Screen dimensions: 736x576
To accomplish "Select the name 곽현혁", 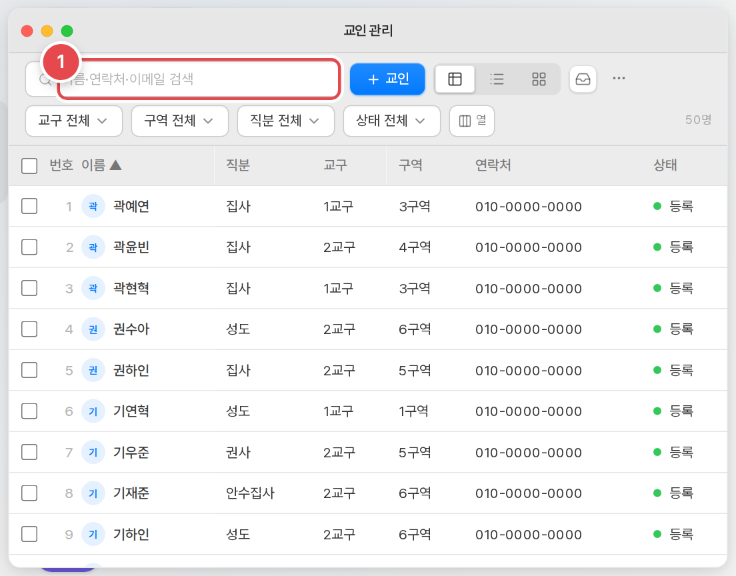I will click(x=131, y=288).
